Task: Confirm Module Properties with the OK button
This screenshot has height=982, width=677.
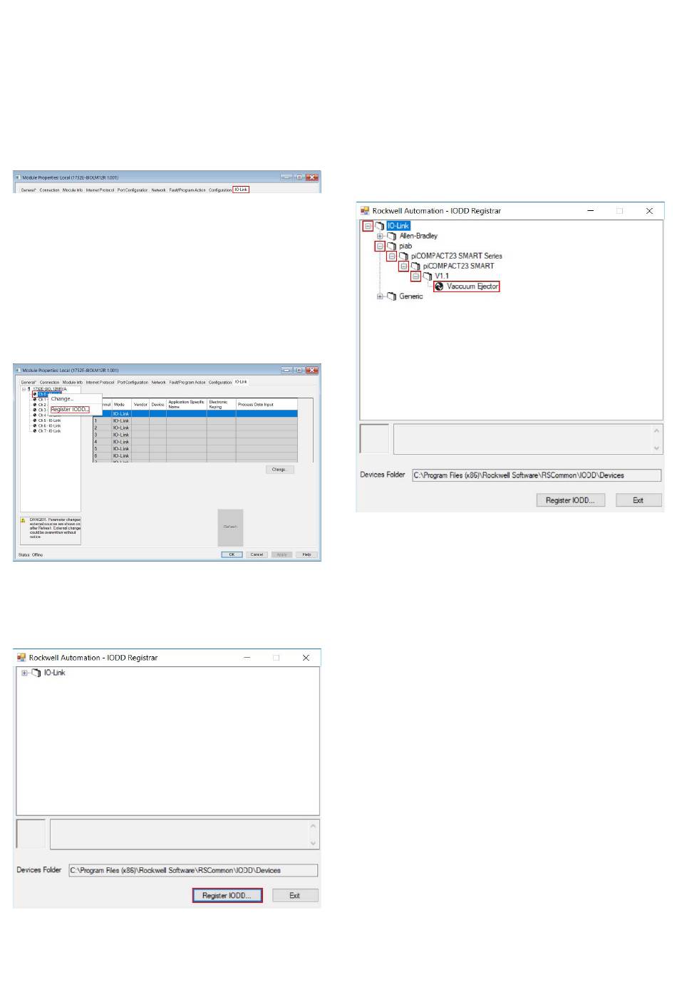Action: [232, 554]
